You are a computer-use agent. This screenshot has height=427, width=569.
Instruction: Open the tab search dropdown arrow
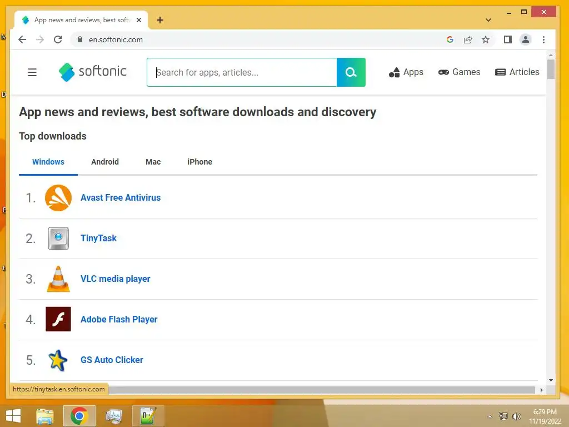pos(488,20)
